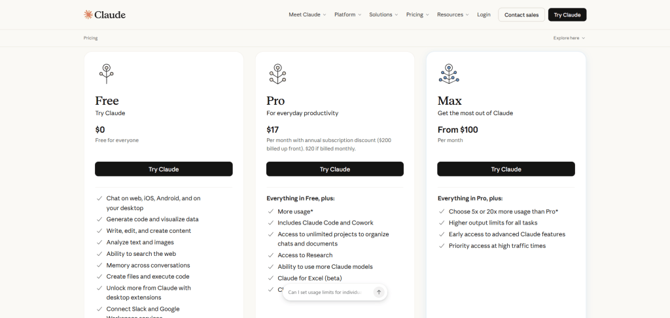Click checkmark beside 'Access to Research'
The width and height of the screenshot is (670, 318).
click(x=271, y=255)
